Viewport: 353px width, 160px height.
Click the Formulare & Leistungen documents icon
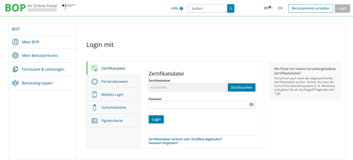(x=15, y=69)
